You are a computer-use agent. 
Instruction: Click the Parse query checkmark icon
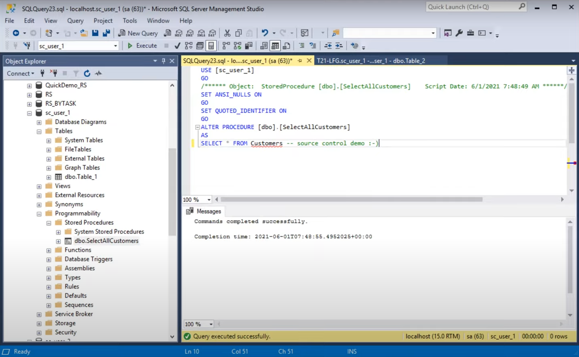coord(177,46)
